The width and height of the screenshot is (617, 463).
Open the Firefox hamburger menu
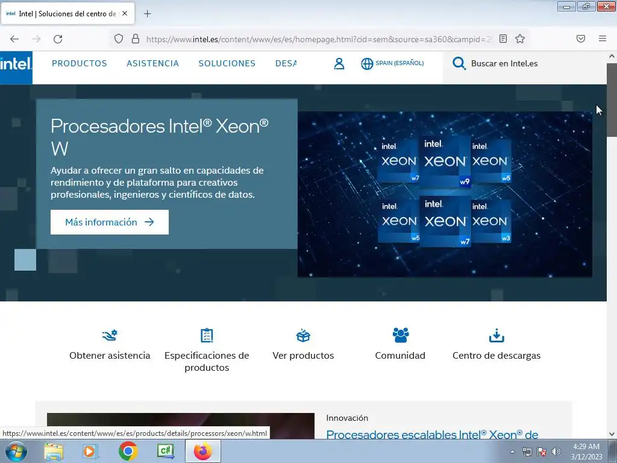(603, 39)
